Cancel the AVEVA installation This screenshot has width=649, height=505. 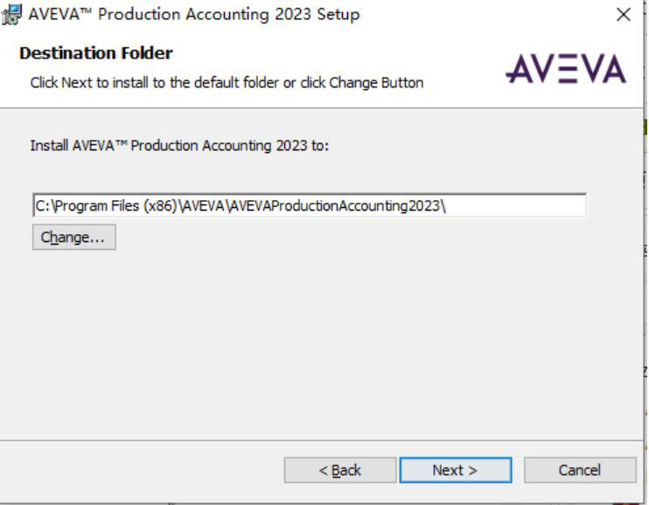tap(579, 470)
